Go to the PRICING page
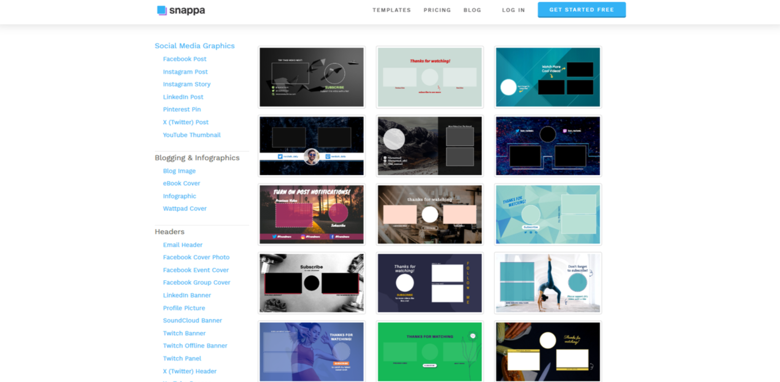Image resolution: width=780 pixels, height=382 pixels. click(x=437, y=10)
